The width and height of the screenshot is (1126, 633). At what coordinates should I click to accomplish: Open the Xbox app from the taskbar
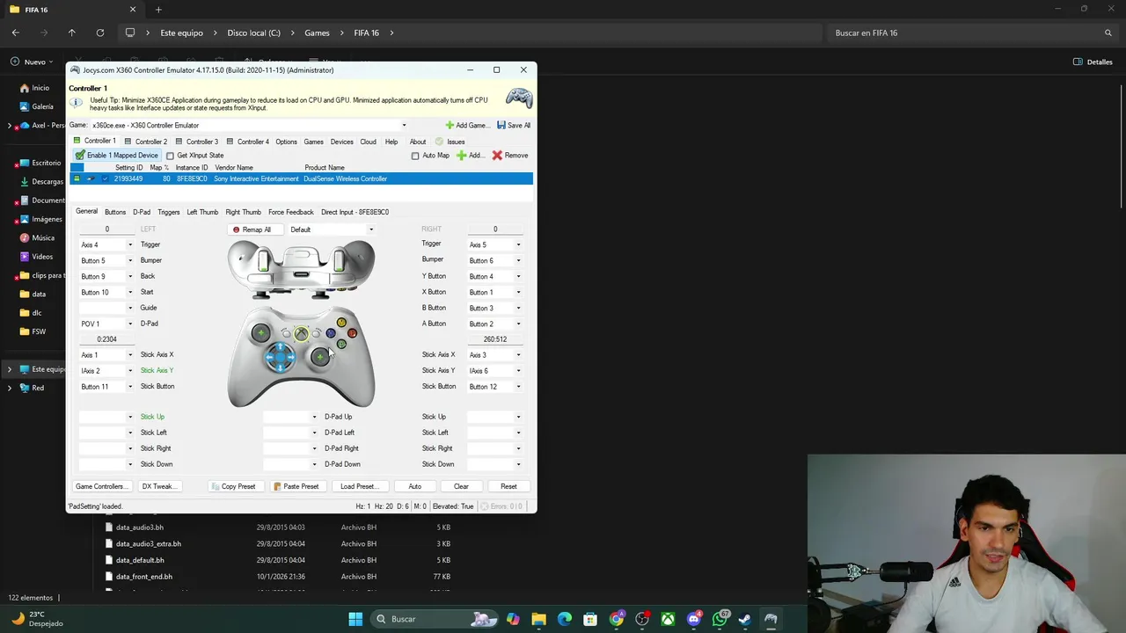click(668, 619)
